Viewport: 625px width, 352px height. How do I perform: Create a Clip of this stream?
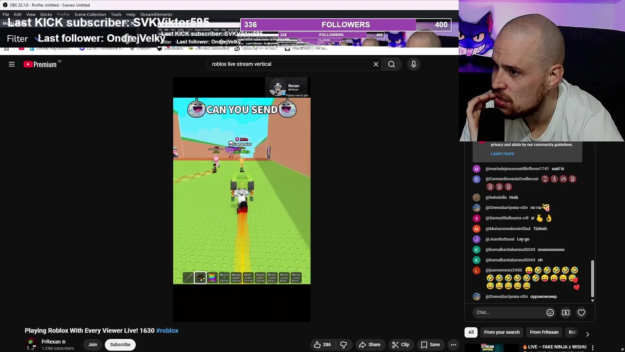click(x=400, y=345)
